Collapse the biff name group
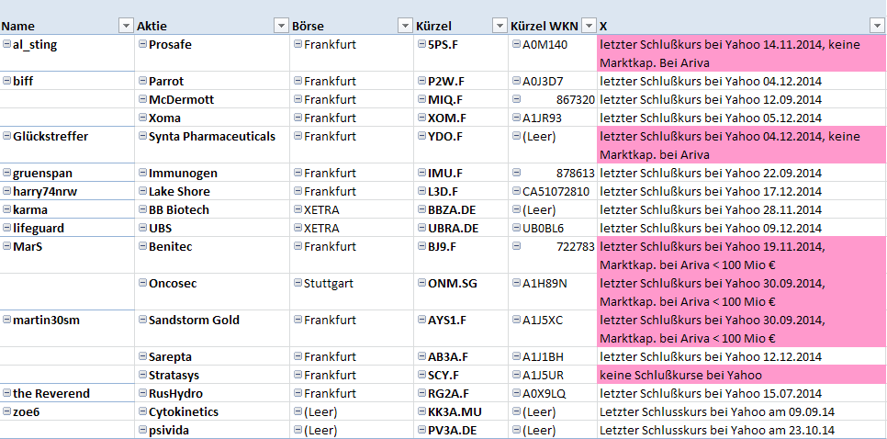 click(7, 81)
